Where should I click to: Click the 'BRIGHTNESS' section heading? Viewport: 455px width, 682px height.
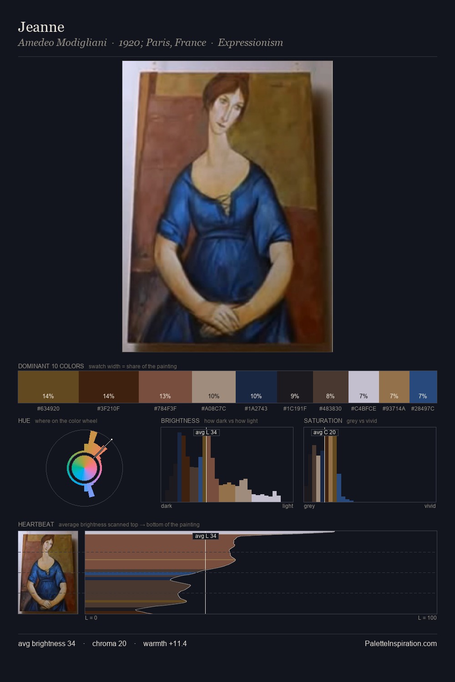coord(180,421)
